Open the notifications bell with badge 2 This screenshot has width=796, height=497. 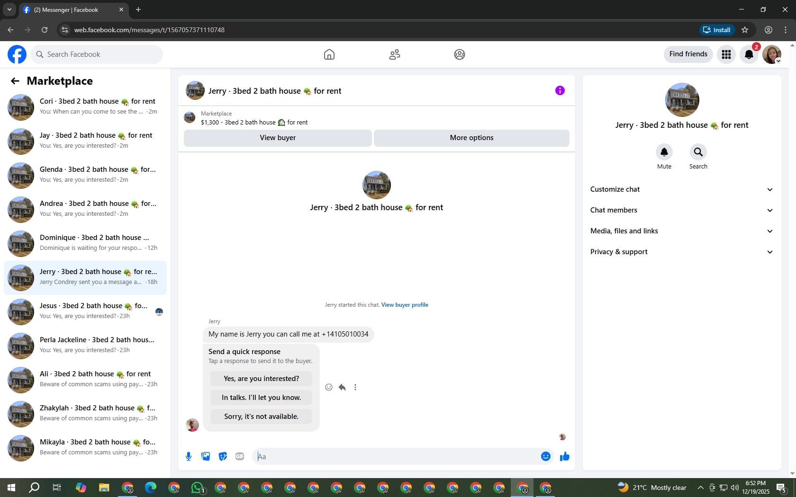point(749,54)
